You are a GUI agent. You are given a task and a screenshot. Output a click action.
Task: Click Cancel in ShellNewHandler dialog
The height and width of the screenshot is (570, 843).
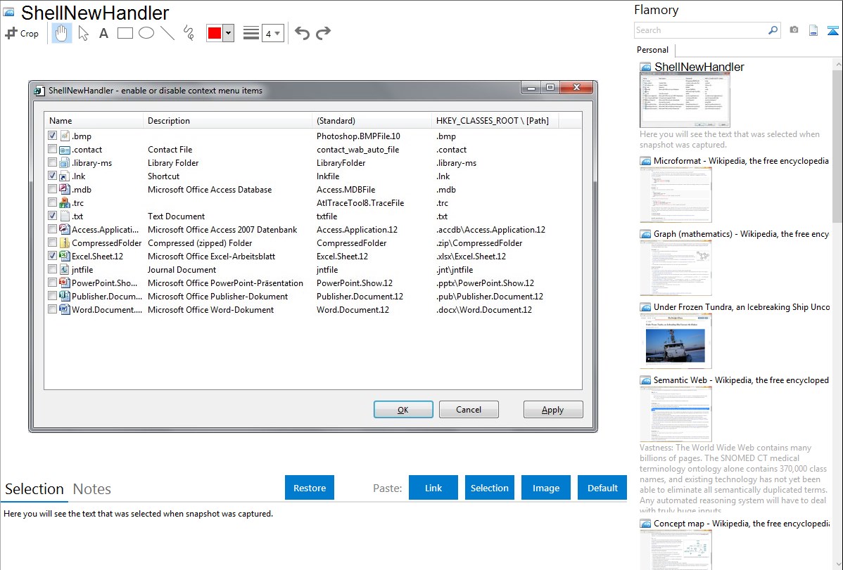point(469,409)
